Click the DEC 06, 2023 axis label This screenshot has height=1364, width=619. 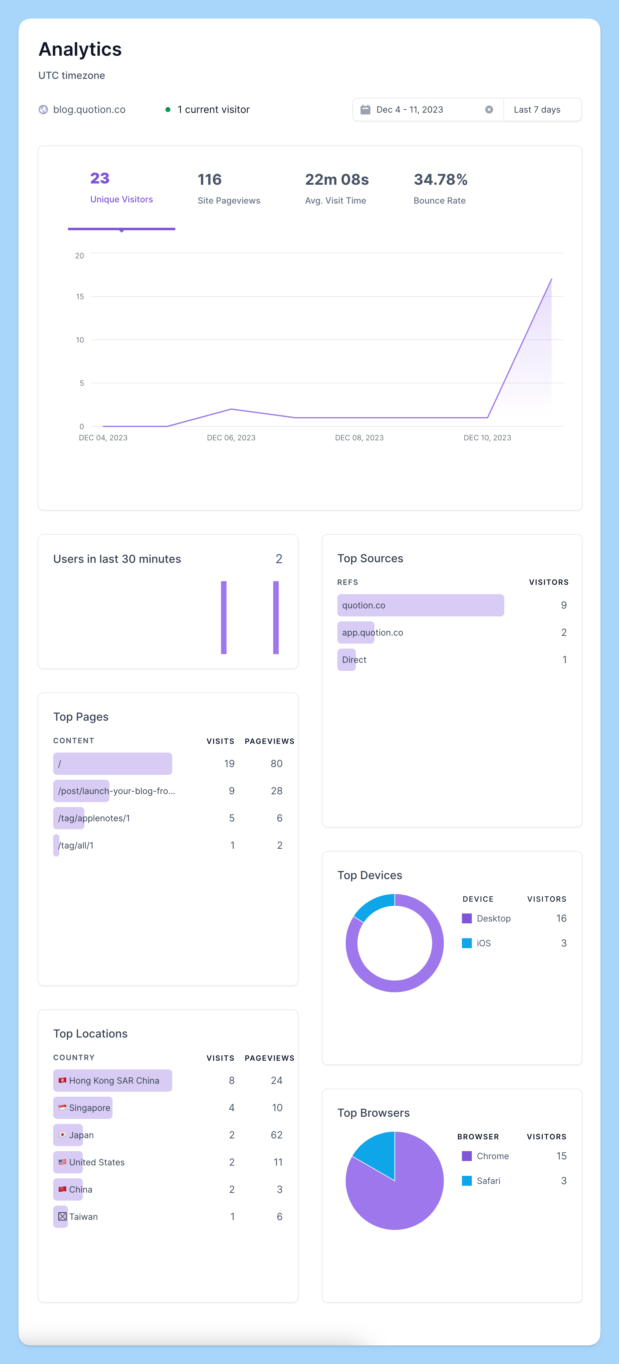231,437
